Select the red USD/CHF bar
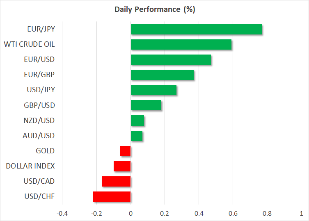 click(x=112, y=196)
